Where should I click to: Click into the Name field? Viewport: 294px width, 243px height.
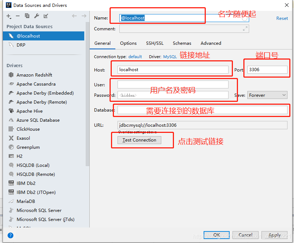[184, 18]
